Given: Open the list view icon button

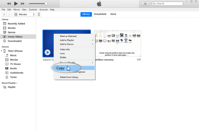Looking at the screenshot, I should [x=145, y=4].
